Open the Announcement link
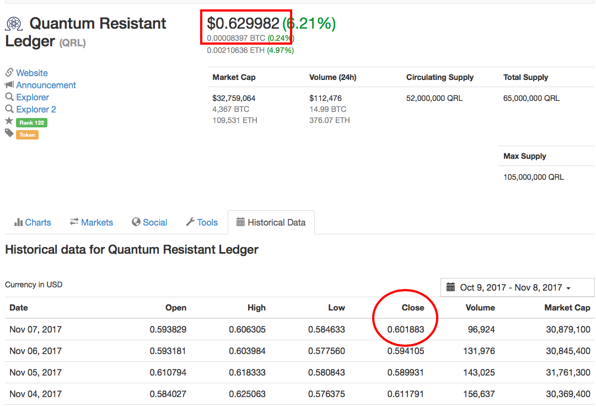596x407 pixels. point(46,85)
